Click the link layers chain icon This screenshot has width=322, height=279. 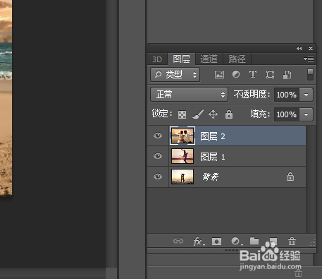(x=178, y=241)
